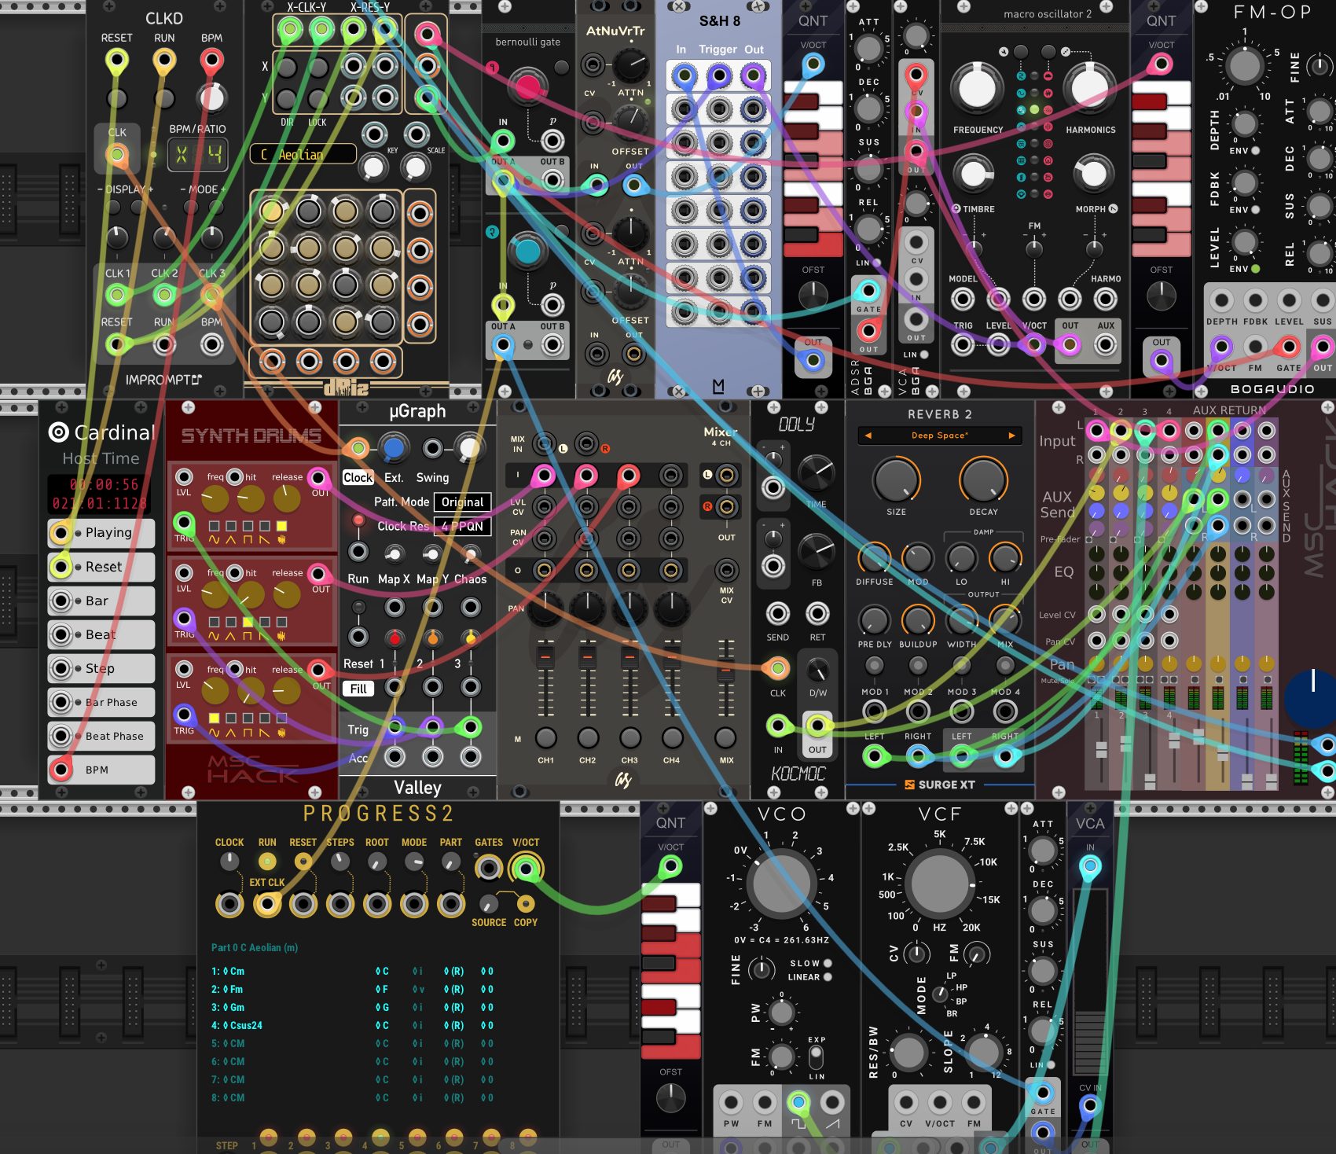The height and width of the screenshot is (1154, 1336).
Task: Click the pink knob on bernoulli gate
Action: [x=528, y=86]
